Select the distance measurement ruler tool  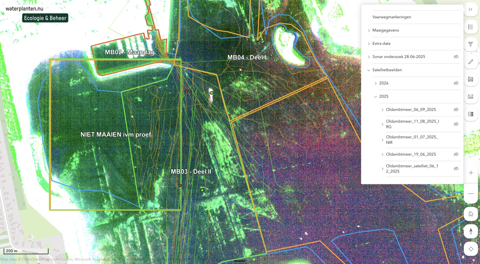click(470, 96)
